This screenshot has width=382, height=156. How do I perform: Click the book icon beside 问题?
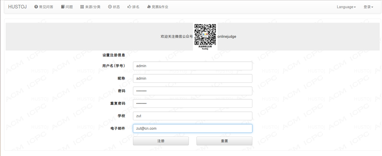(63, 7)
